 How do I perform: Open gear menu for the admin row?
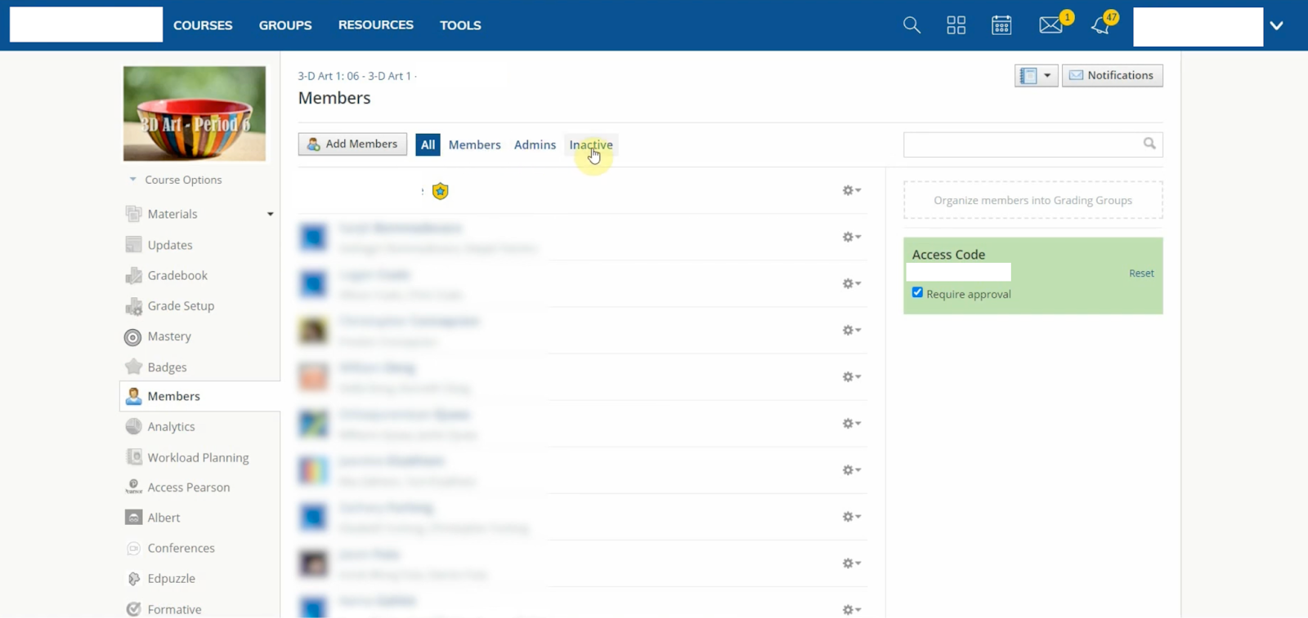click(851, 190)
